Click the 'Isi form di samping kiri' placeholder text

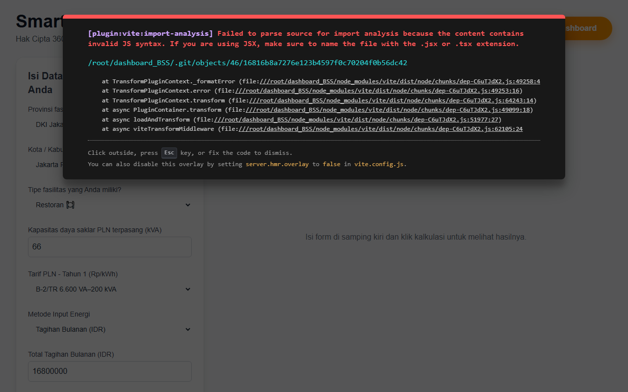pyautogui.click(x=416, y=237)
